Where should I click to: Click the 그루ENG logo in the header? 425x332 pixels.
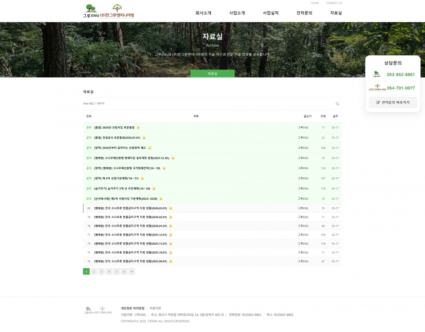click(91, 11)
